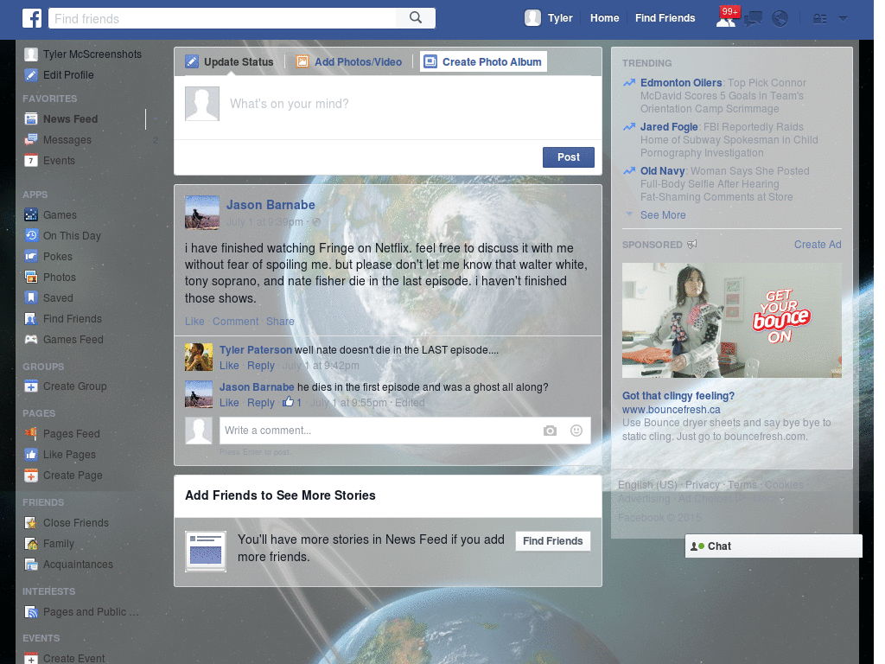Switch to Create Photo Album tab
The height and width of the screenshot is (664, 885).
483,61
